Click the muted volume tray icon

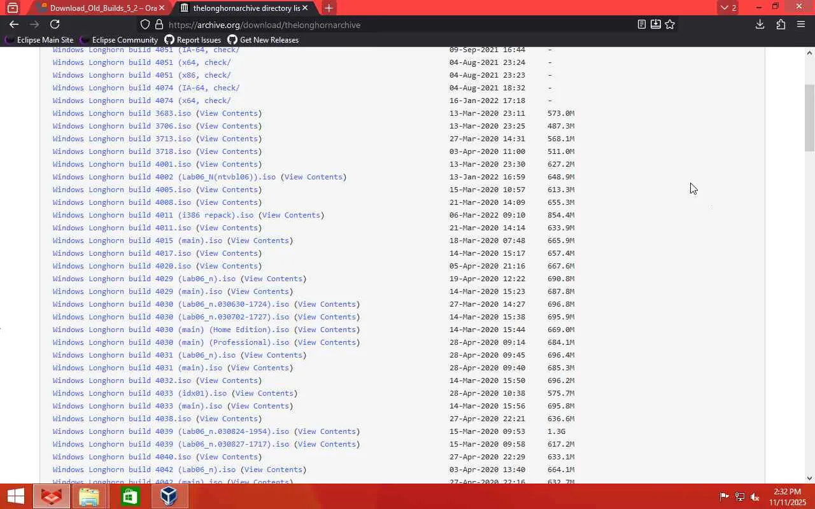pyautogui.click(x=755, y=497)
